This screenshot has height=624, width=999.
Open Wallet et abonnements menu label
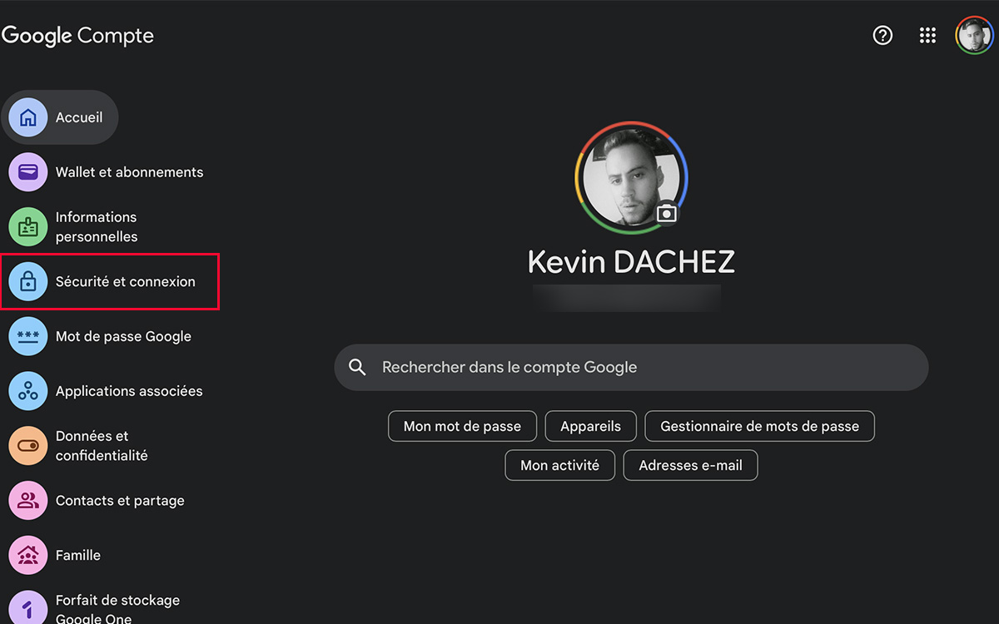(x=129, y=172)
